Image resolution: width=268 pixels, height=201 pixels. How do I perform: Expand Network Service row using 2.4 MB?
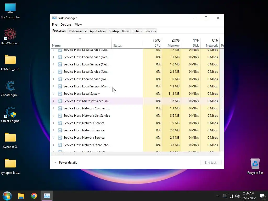(53, 138)
